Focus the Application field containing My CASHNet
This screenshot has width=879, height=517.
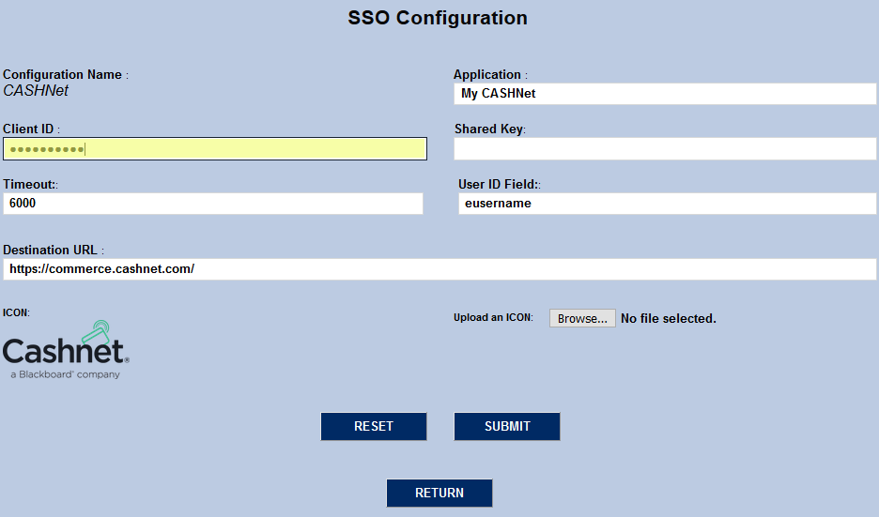click(x=664, y=94)
